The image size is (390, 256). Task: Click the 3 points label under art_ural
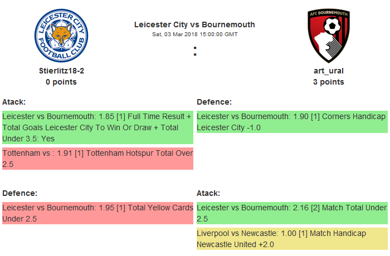[328, 82]
